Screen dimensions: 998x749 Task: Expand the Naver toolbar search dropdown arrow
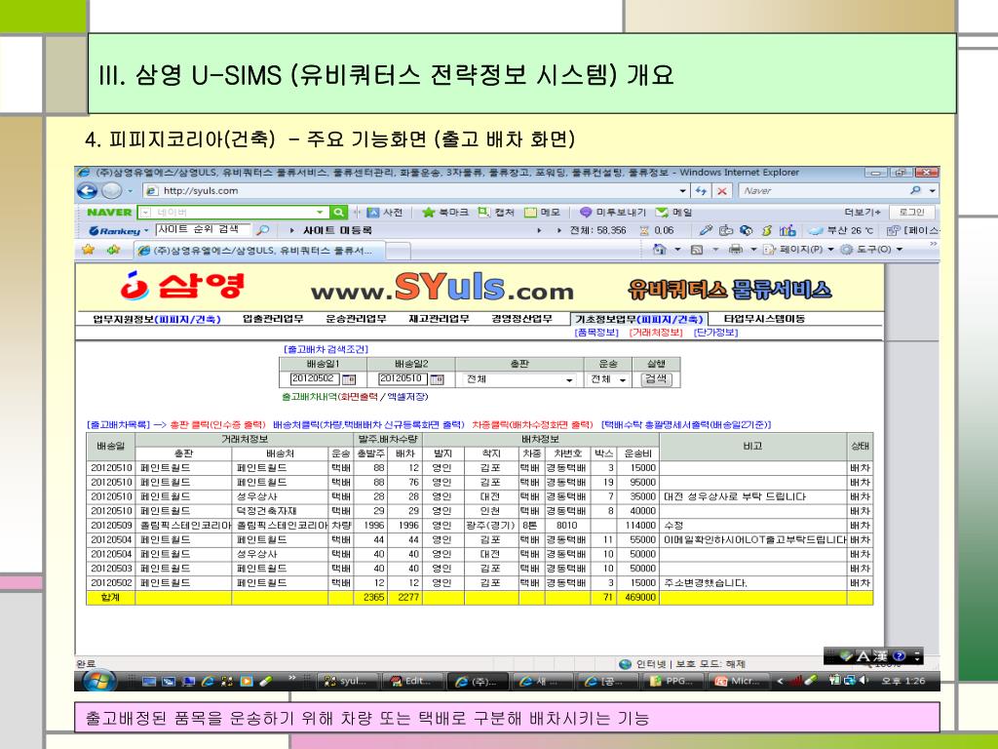tap(320, 212)
